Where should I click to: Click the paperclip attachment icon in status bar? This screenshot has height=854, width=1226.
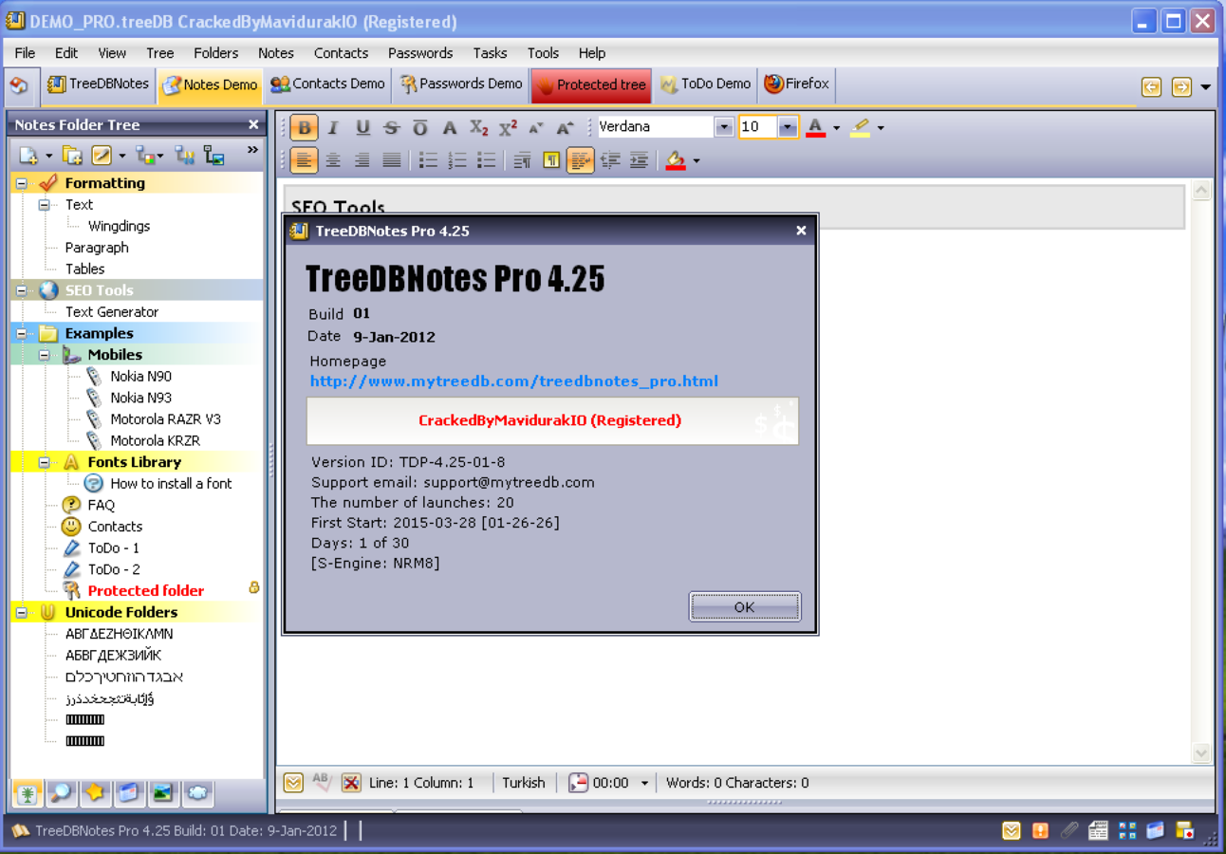pyautogui.click(x=1069, y=830)
